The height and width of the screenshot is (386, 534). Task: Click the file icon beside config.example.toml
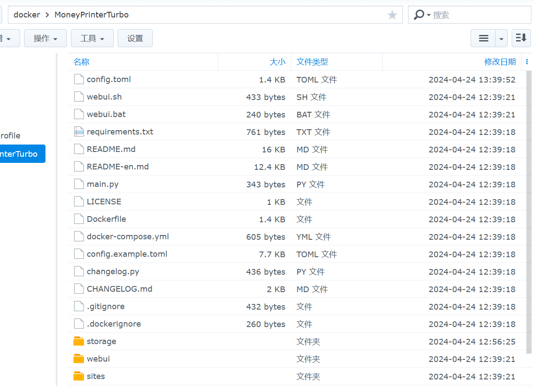point(79,254)
